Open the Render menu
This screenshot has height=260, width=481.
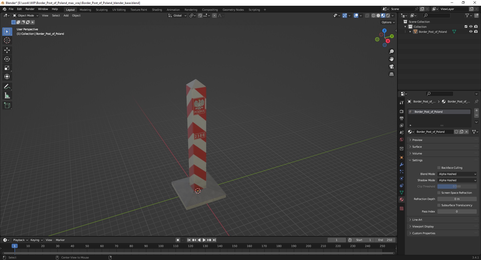(30, 9)
